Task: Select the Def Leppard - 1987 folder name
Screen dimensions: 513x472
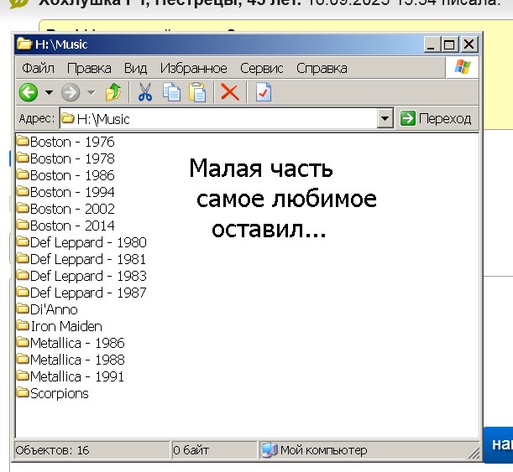Action: (x=88, y=293)
